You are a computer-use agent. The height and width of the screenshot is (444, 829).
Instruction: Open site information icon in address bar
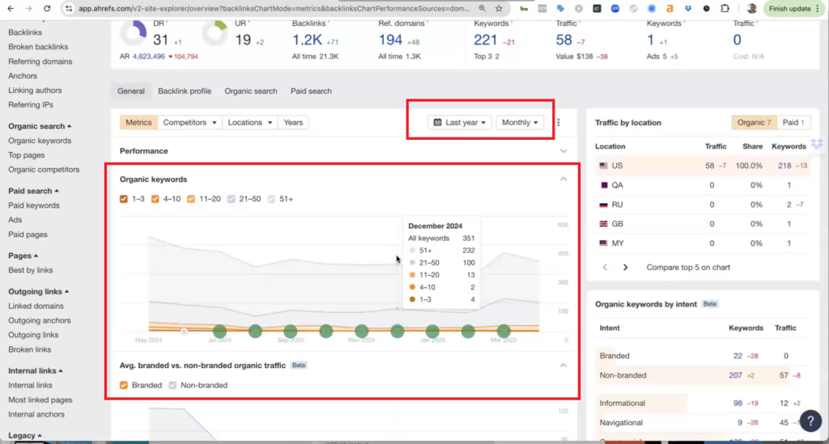point(69,8)
